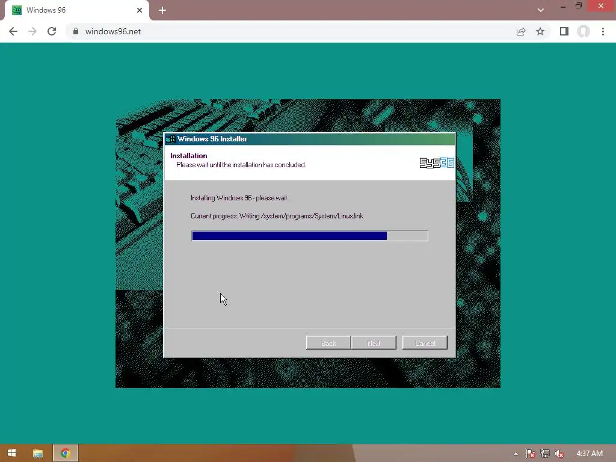Open the Chrome profile avatar
The image size is (616, 462).
click(x=584, y=31)
